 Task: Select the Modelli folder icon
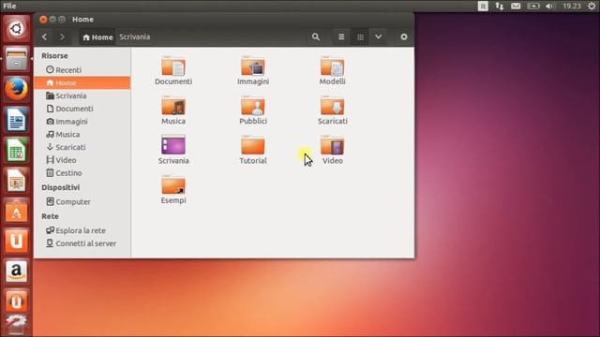[332, 66]
